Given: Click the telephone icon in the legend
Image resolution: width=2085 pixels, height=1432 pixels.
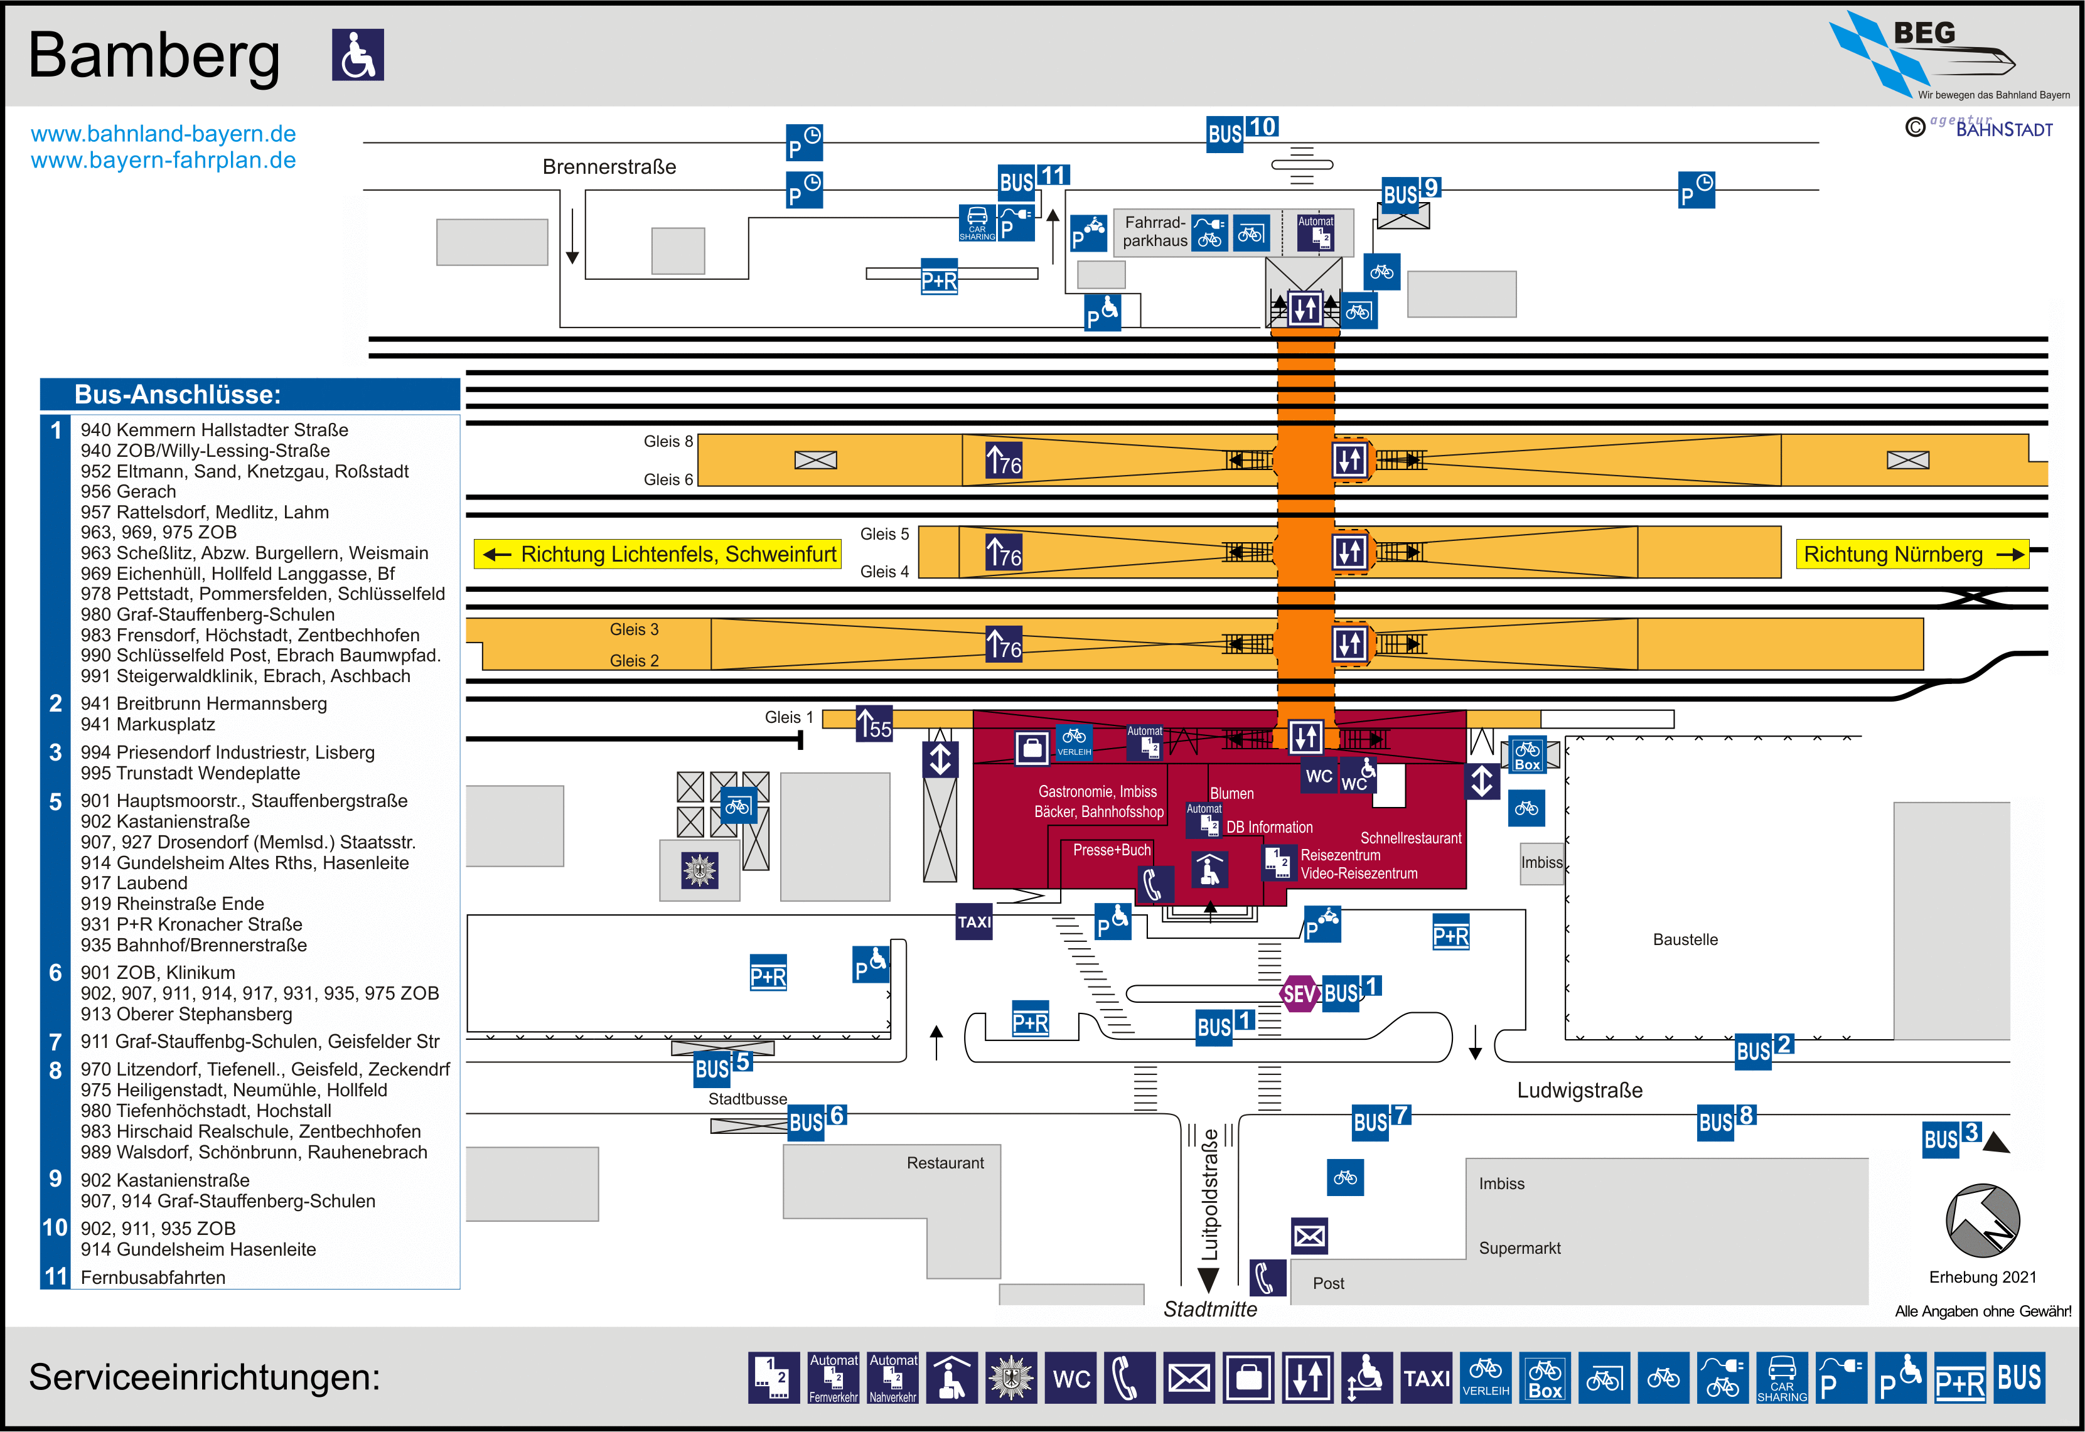Looking at the screenshot, I should 1130,1377.
